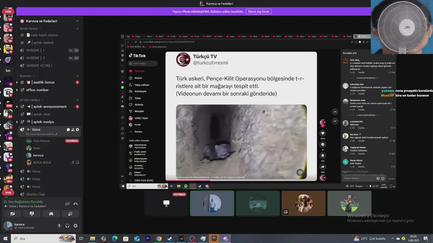Click the Devre dışı bırak button

tap(258, 11)
